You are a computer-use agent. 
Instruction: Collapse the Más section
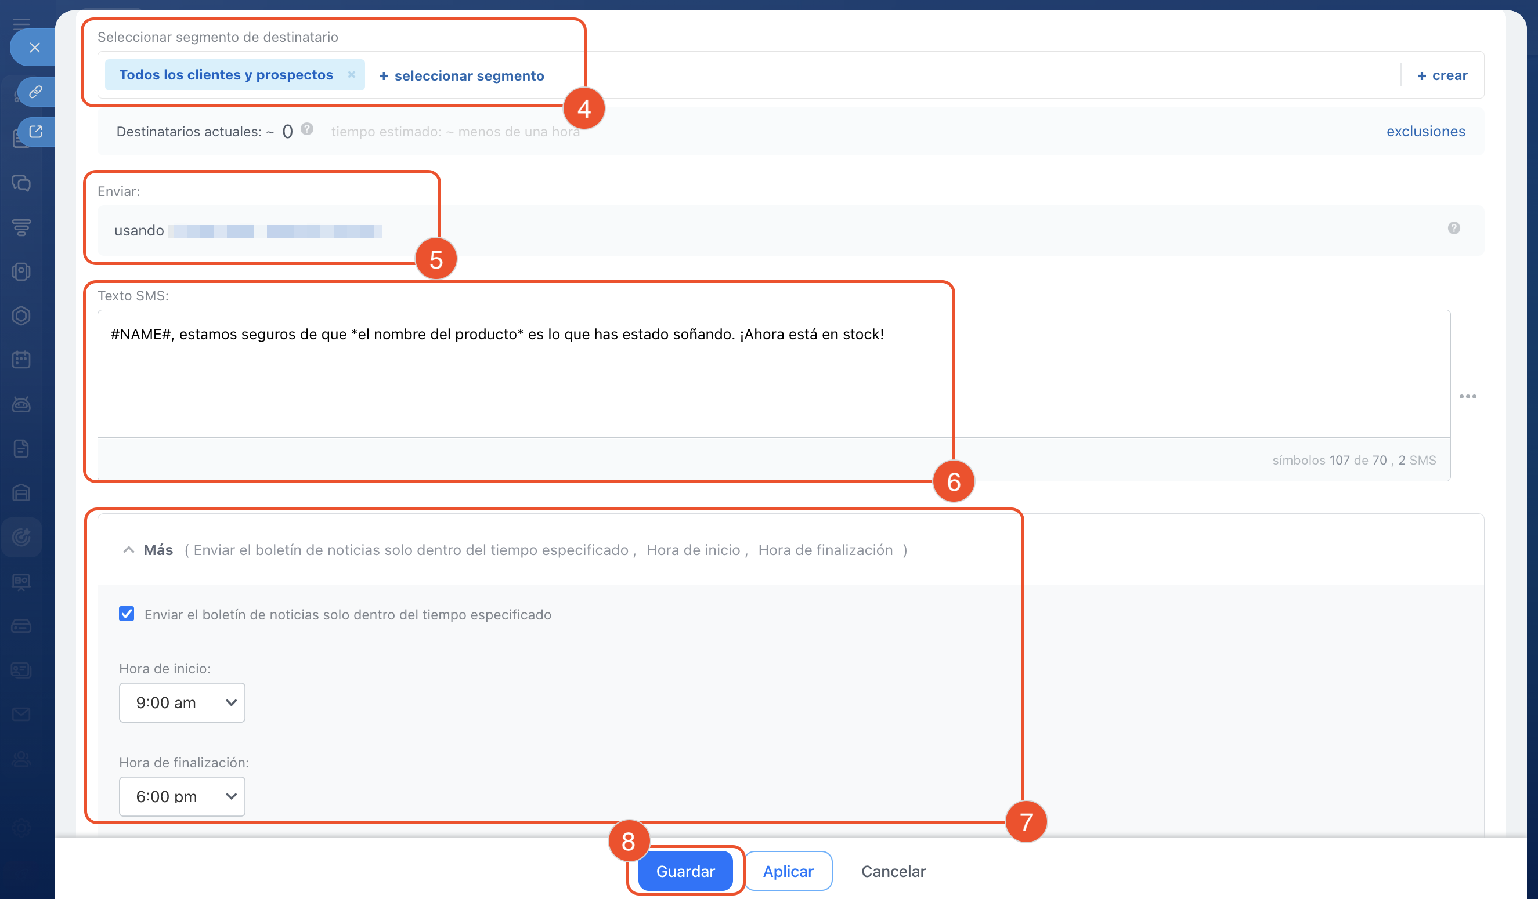(129, 550)
